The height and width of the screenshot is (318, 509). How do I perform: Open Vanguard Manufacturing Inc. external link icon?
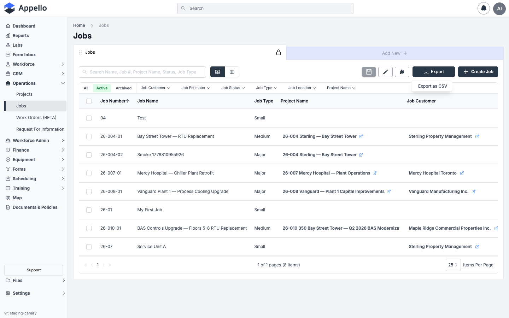(x=474, y=192)
